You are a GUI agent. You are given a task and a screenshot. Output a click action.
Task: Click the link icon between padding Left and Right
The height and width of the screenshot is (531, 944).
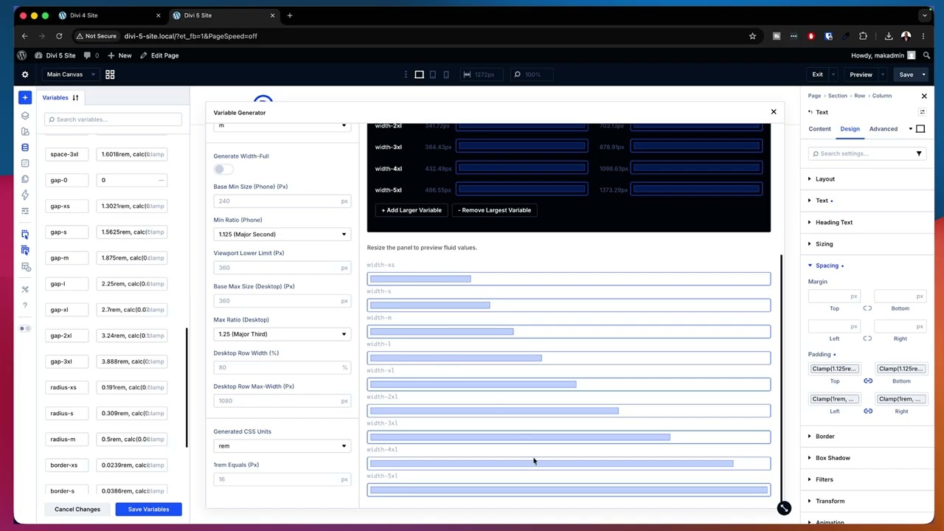tap(868, 412)
